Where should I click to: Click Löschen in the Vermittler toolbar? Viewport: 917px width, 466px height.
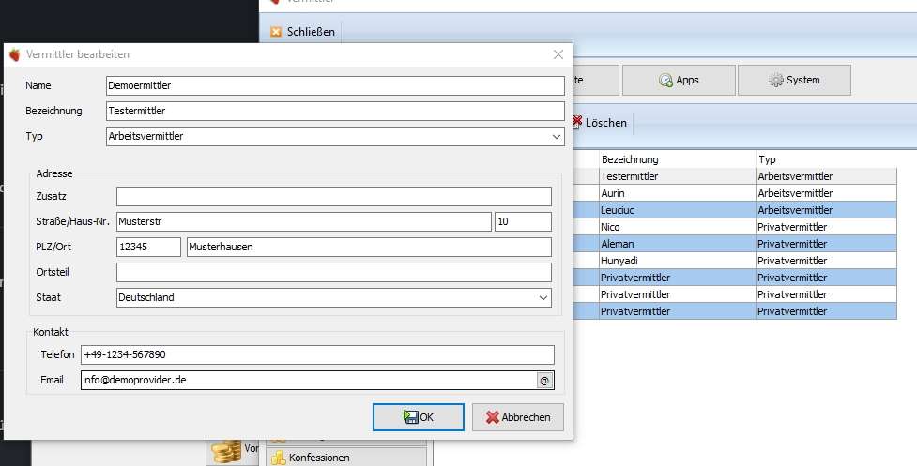click(600, 123)
